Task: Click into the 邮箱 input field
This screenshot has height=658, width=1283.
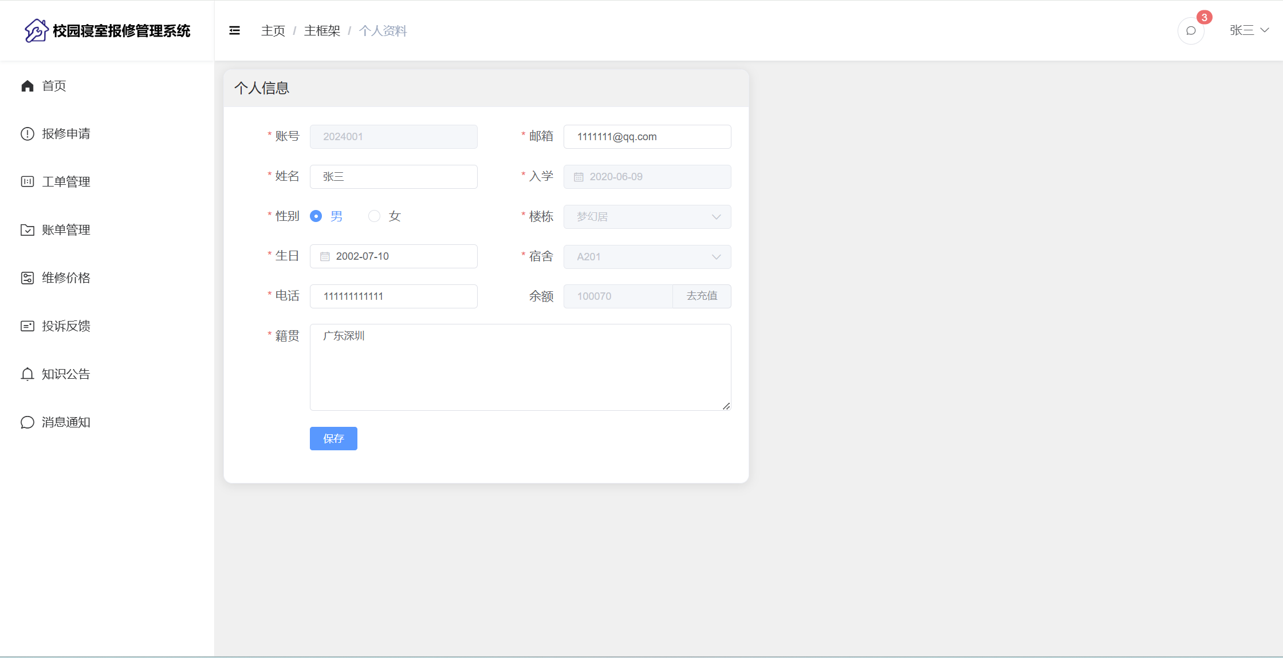Action: click(x=647, y=137)
